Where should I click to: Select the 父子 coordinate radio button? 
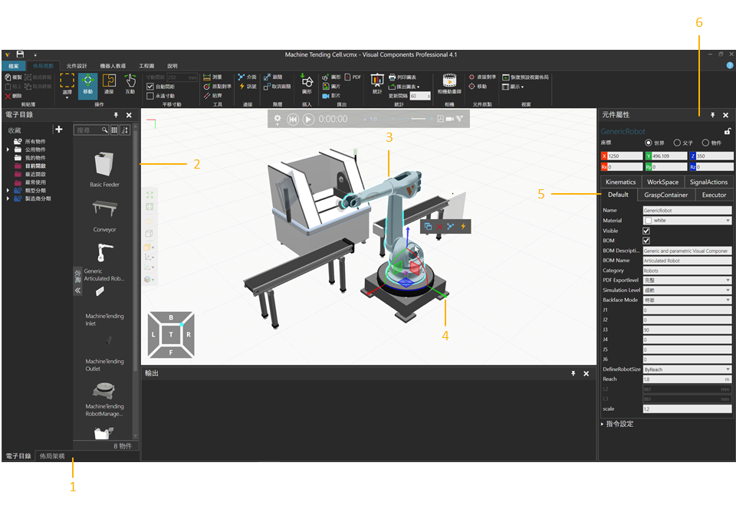pyautogui.click(x=676, y=143)
